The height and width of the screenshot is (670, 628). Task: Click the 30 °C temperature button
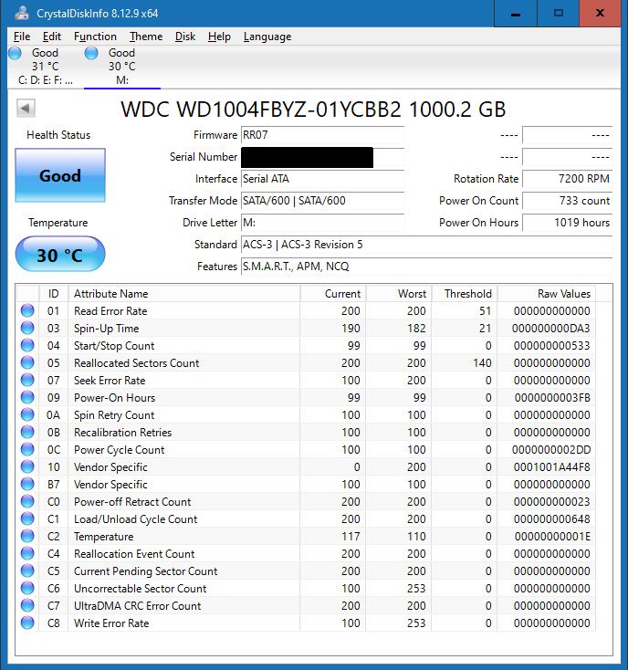60,256
